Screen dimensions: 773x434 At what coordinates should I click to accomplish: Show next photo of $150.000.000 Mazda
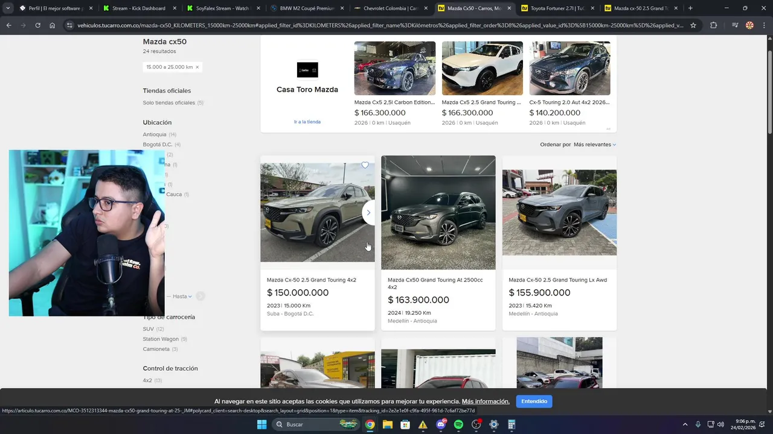click(x=368, y=213)
